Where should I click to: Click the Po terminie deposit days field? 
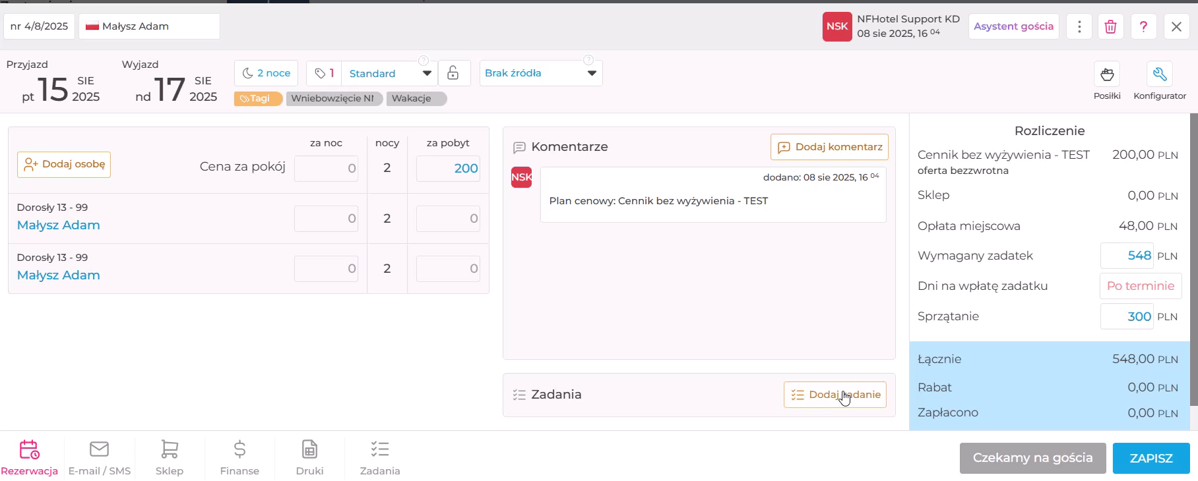tap(1141, 286)
